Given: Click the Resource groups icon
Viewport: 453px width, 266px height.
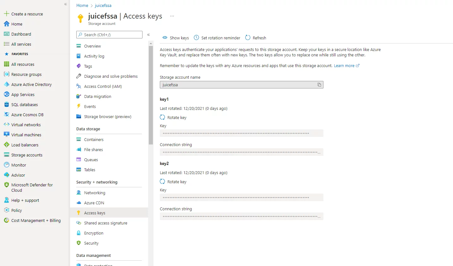Looking at the screenshot, I should [6, 74].
